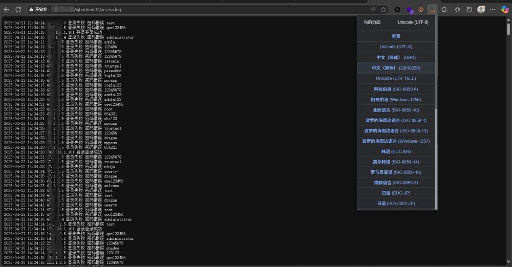Add page to favorites with star icon
This screenshot has width=512, height=267.
(x=383, y=9)
